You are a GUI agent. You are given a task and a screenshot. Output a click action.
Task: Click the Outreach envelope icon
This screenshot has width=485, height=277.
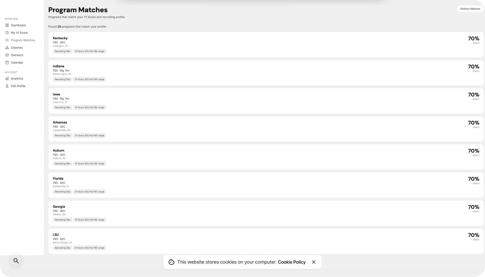(7, 55)
